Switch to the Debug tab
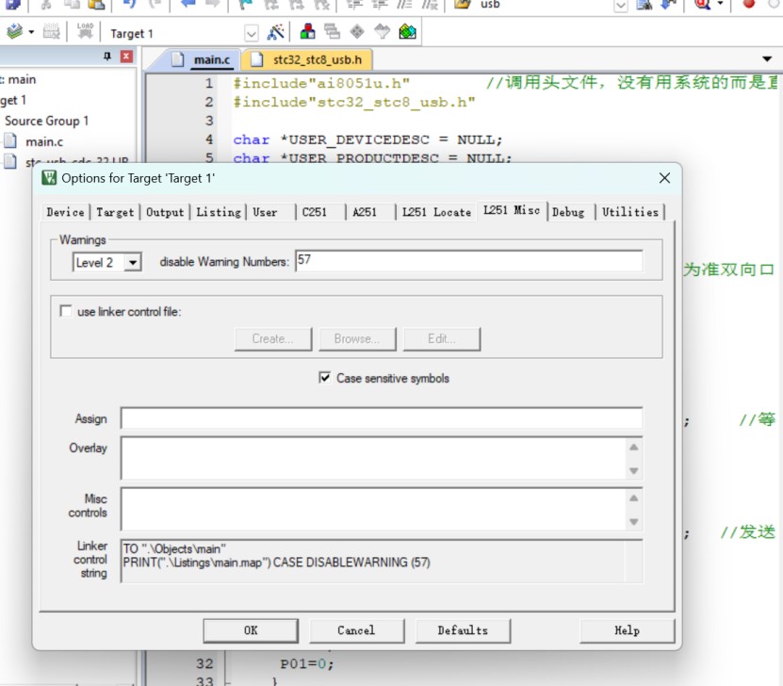783x686 pixels. click(568, 212)
